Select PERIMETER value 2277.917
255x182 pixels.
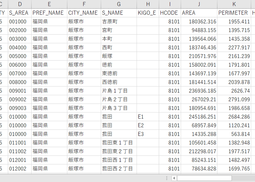[x=234, y=47]
